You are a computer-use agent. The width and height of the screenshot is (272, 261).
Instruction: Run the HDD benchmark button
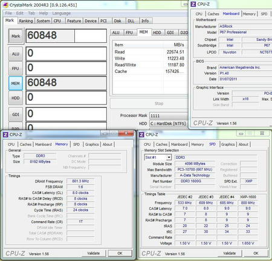point(16,98)
